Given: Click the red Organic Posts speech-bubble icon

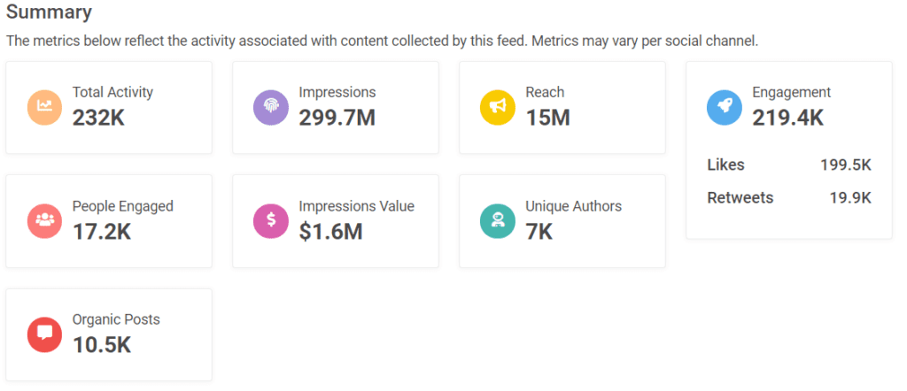Looking at the screenshot, I should point(44,334).
